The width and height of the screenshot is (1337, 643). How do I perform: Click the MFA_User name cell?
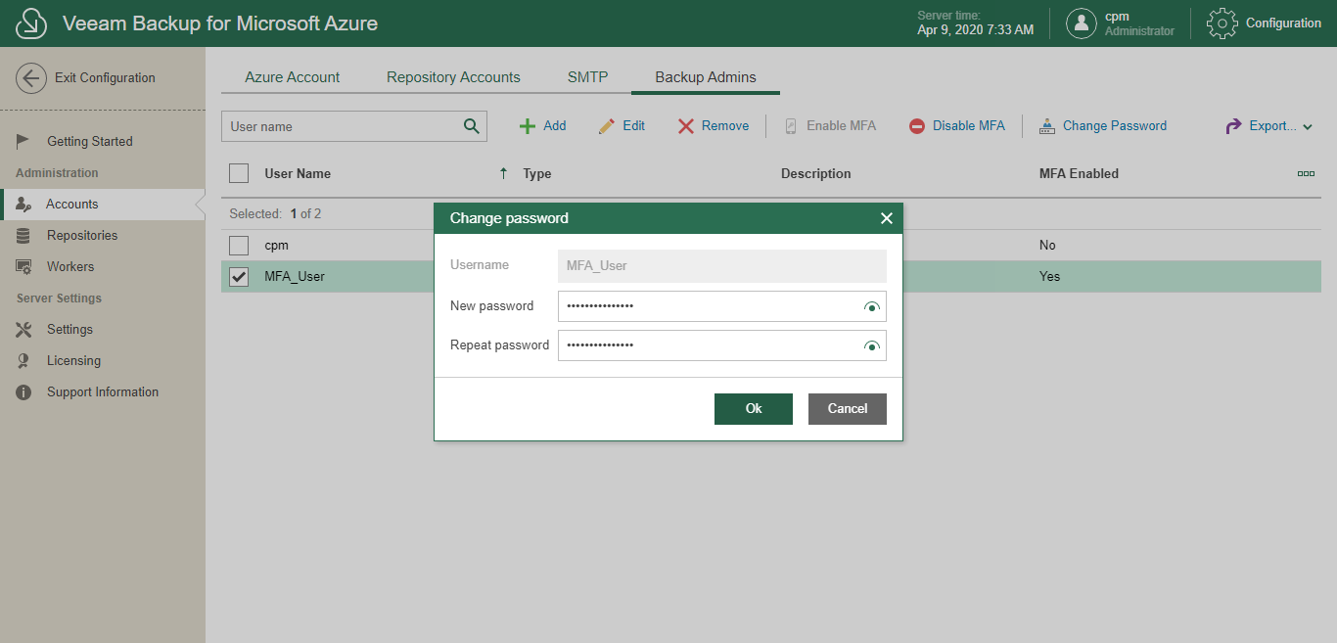[295, 277]
